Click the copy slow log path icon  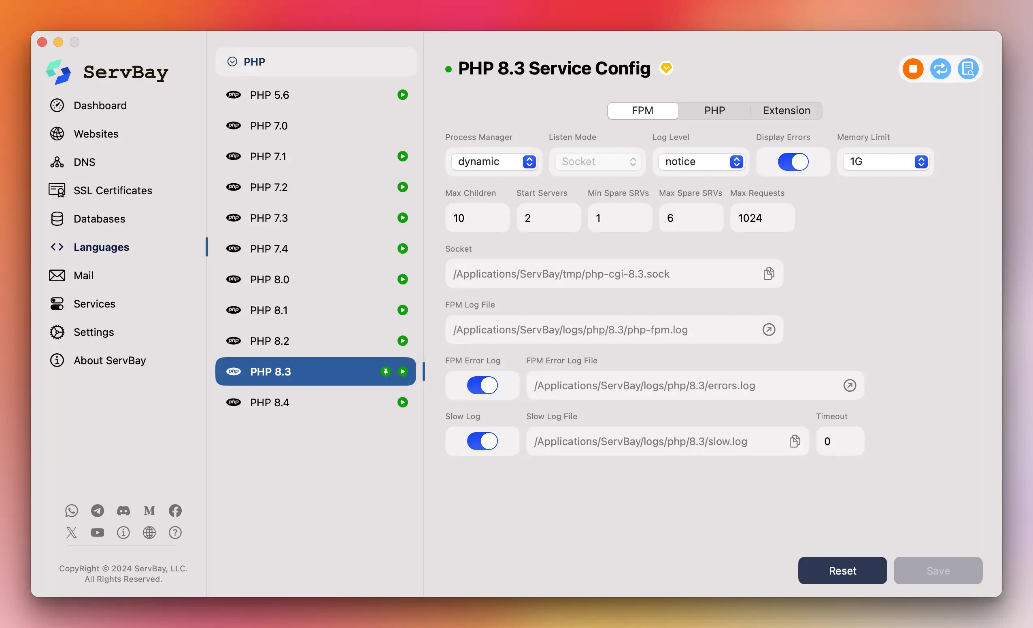[795, 441]
